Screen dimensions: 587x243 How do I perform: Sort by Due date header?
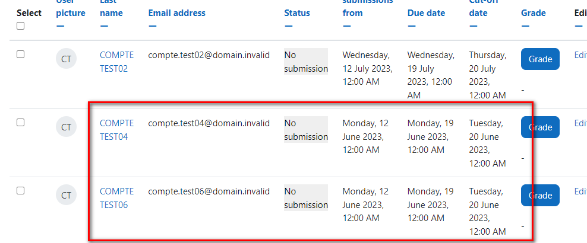click(x=427, y=13)
